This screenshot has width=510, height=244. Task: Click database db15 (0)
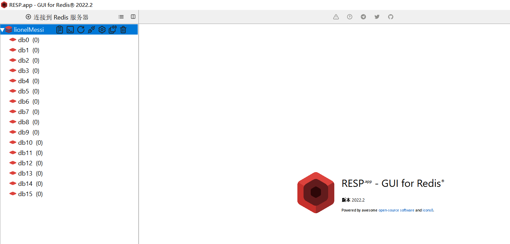26,194
